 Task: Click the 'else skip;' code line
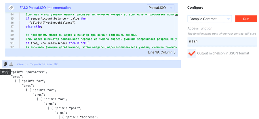pos(34,27)
